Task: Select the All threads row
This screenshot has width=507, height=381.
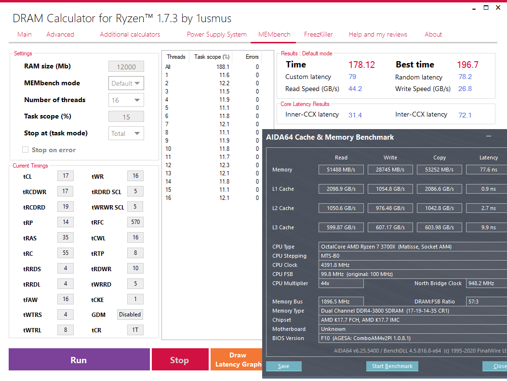Action: tap(212, 67)
